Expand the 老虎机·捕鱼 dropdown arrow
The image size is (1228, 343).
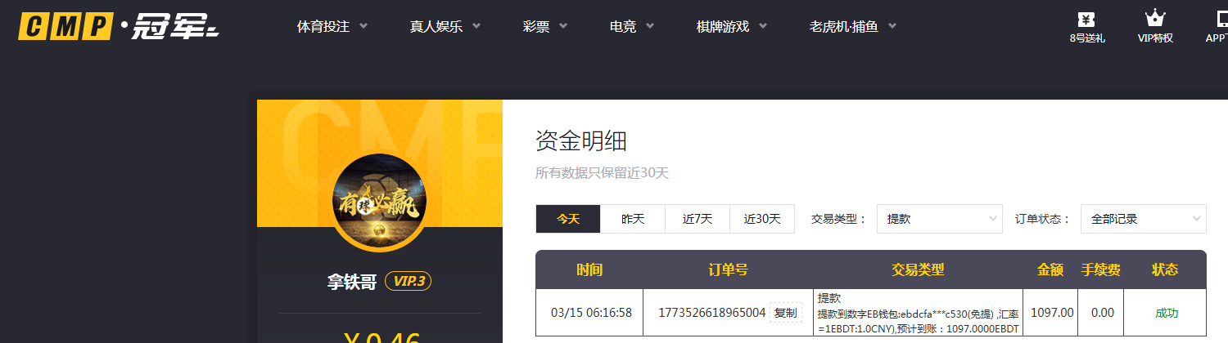[892, 26]
